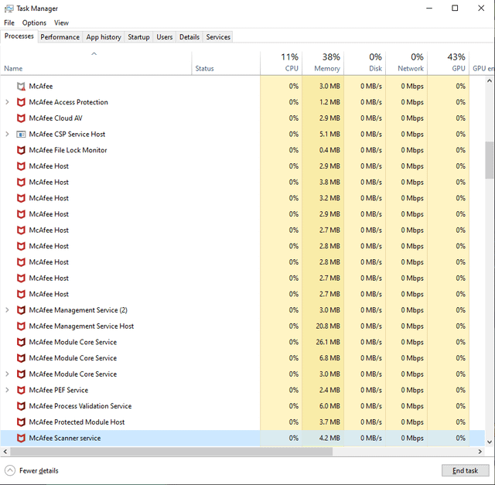495x485 pixels.
Task: Click the McAfee Access Protection shield icon
Action: tap(21, 102)
